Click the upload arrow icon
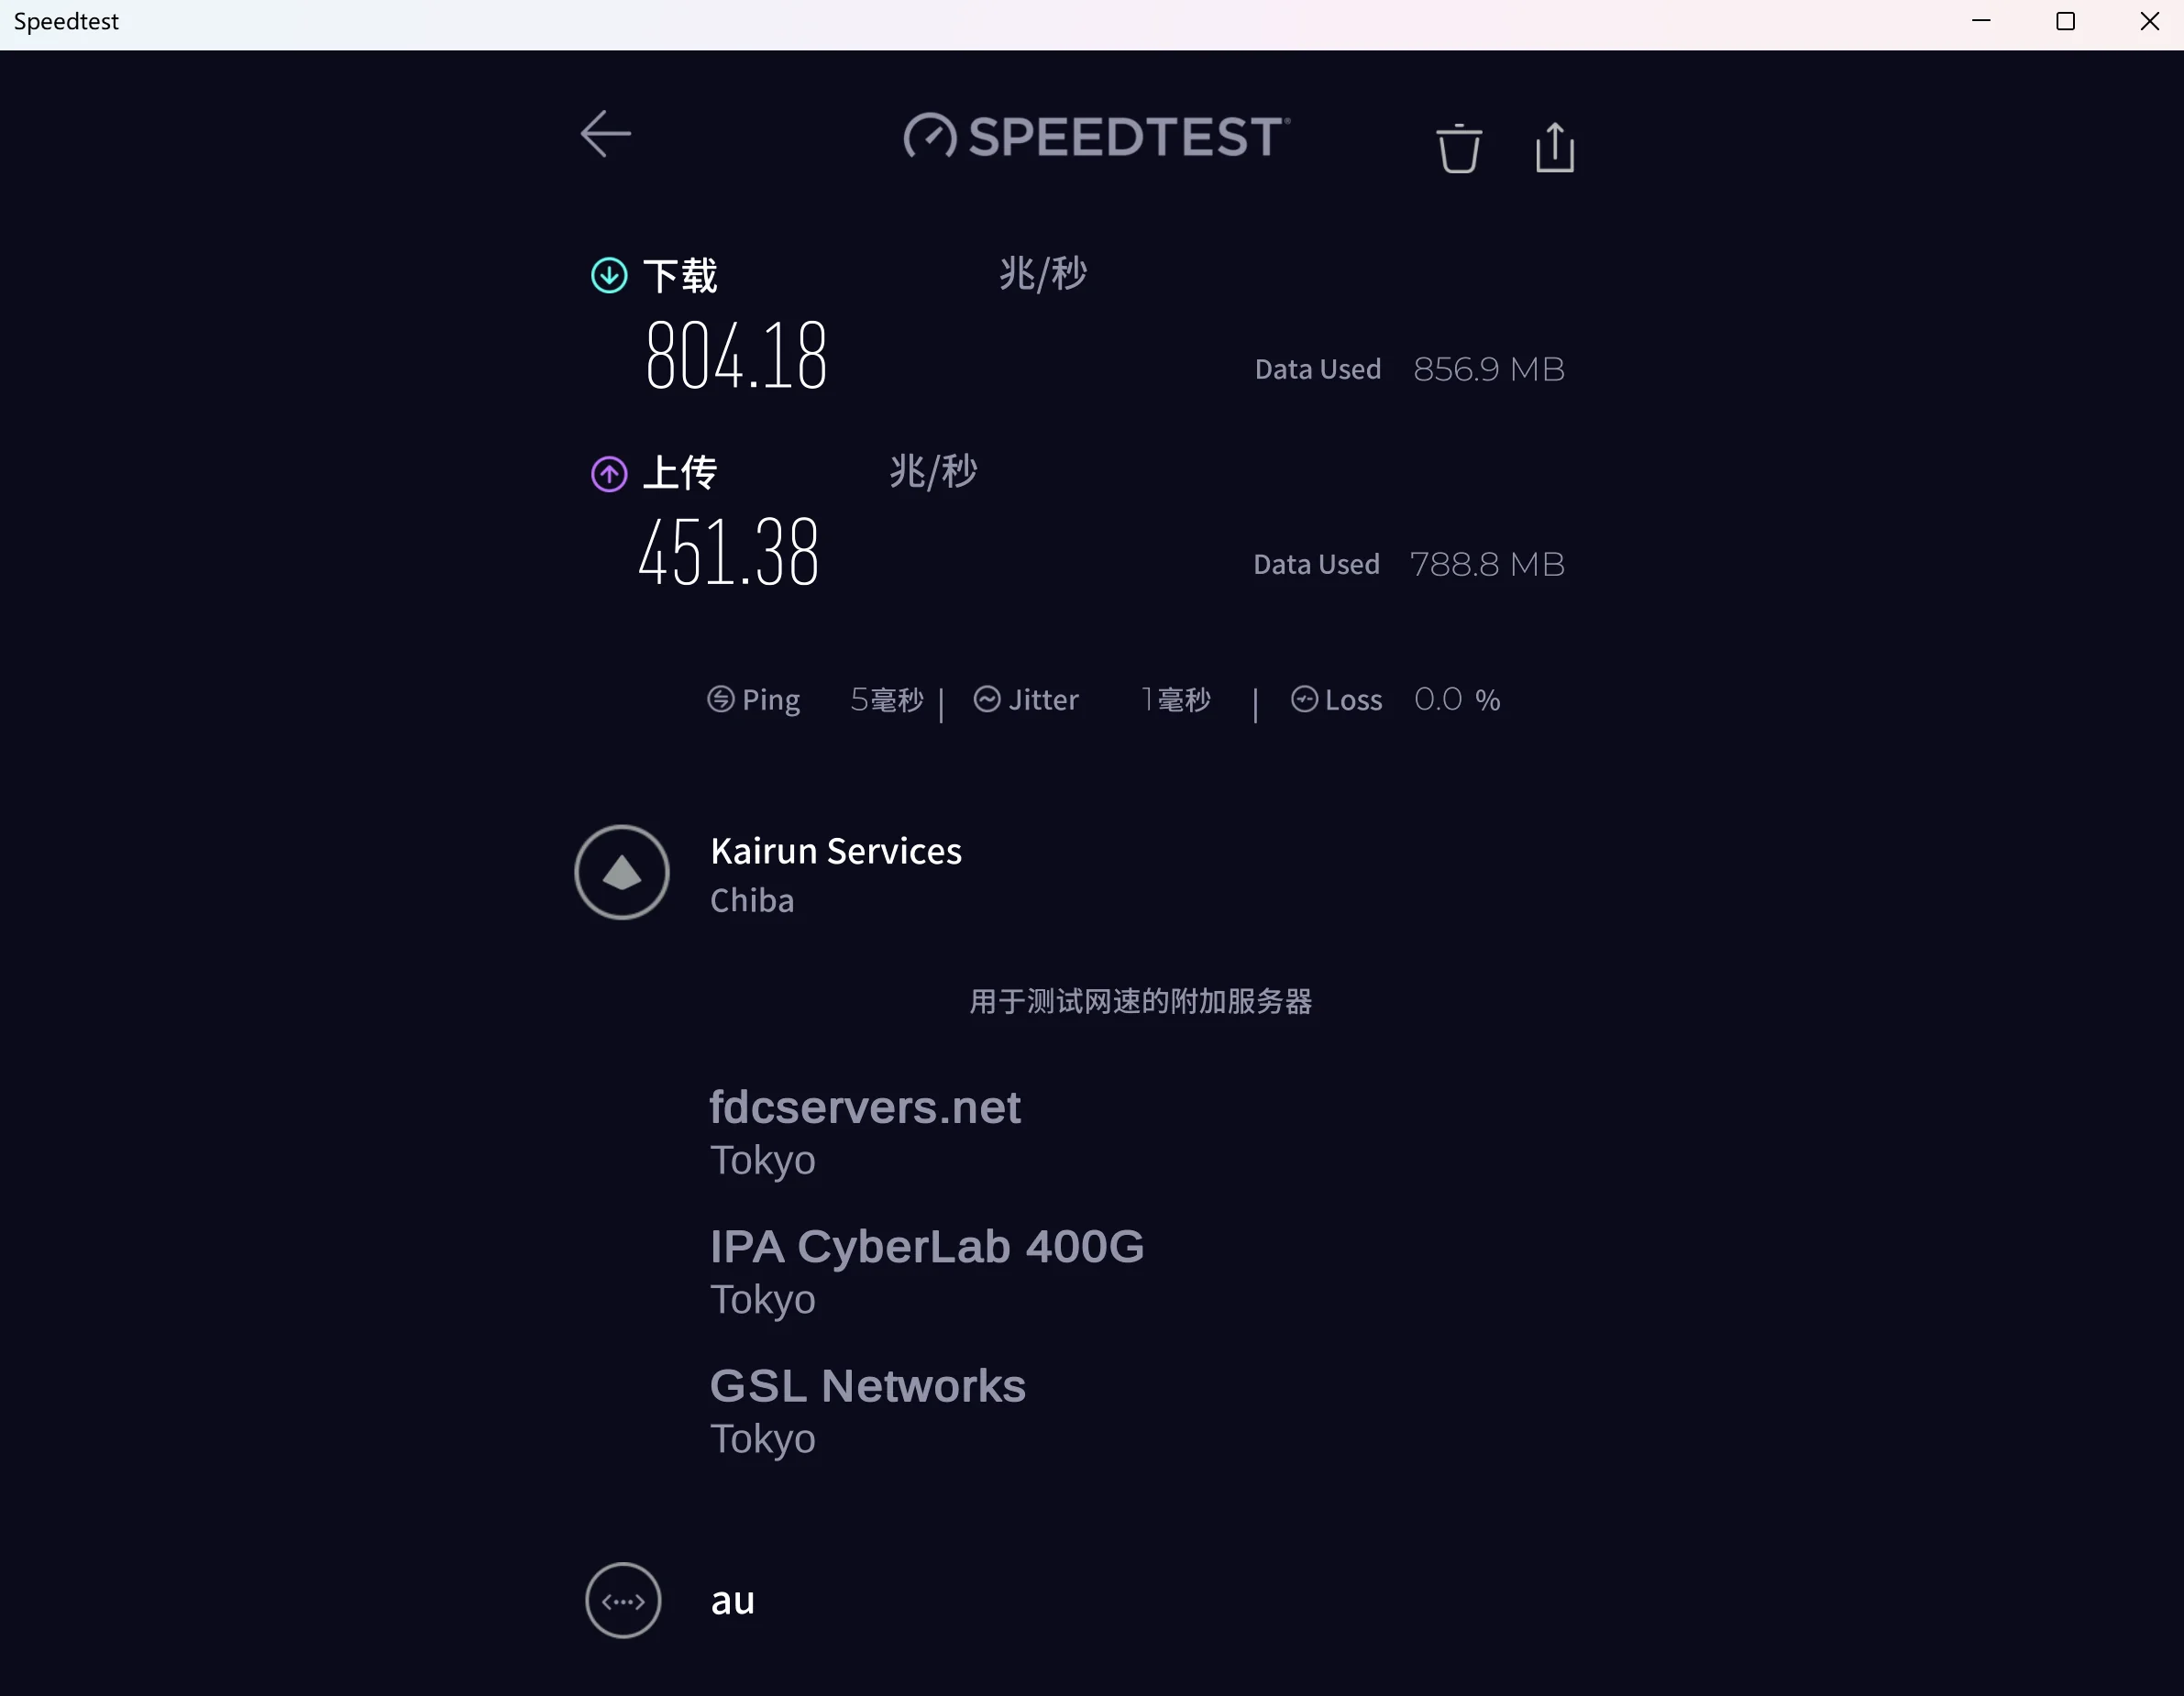Viewport: 2184px width, 1696px height. pyautogui.click(x=609, y=473)
